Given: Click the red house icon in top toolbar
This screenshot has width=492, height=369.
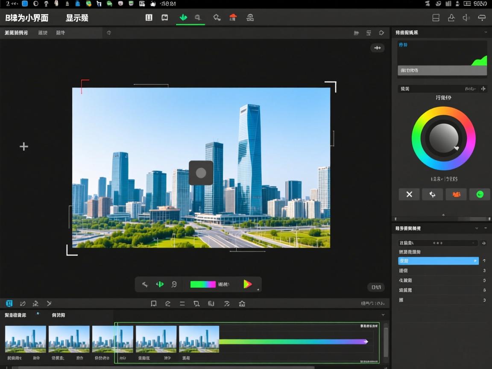Looking at the screenshot, I should (233, 18).
